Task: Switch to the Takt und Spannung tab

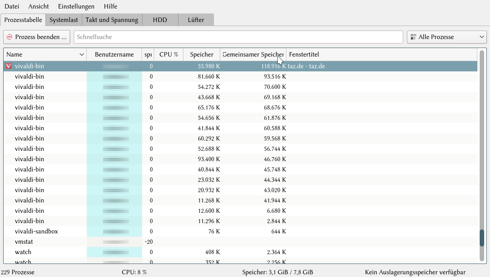Action: [112, 20]
